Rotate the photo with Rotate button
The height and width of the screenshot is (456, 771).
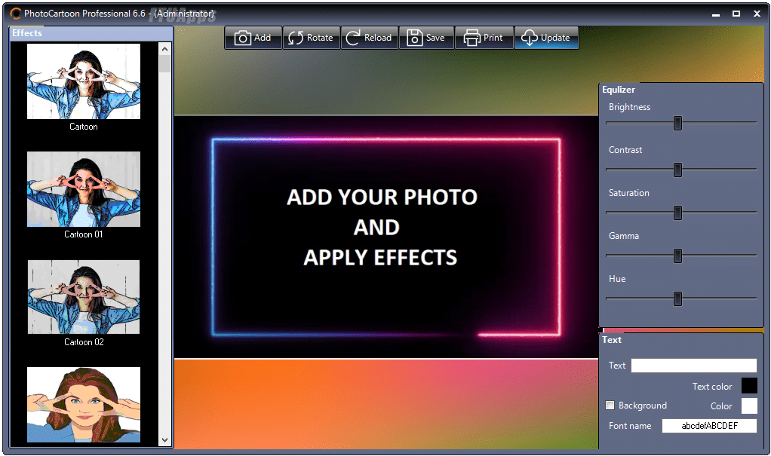(312, 38)
